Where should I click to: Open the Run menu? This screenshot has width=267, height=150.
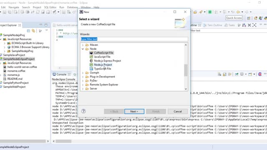62,7
